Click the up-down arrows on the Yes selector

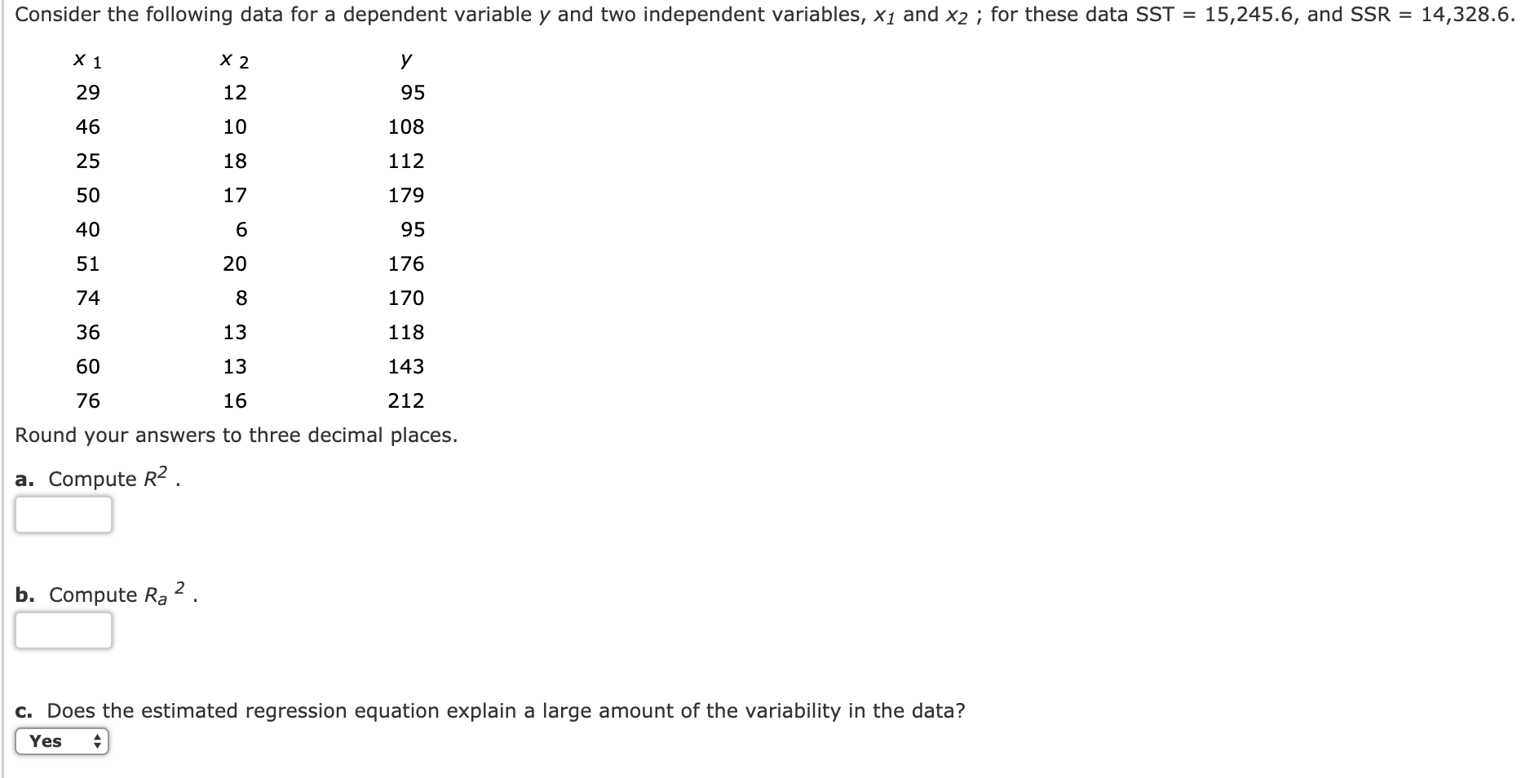click(98, 741)
